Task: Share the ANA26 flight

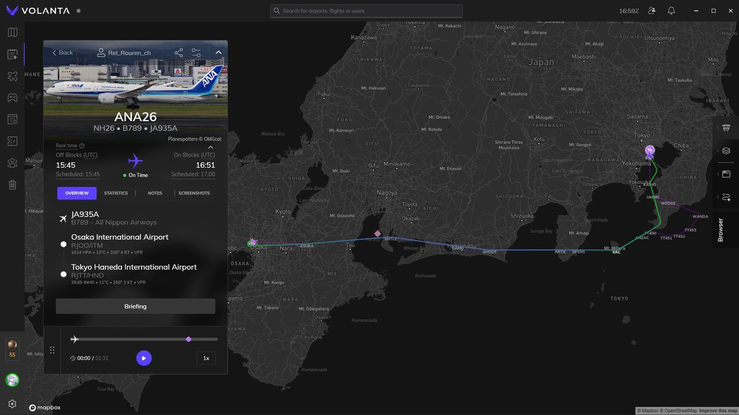Action: point(179,53)
